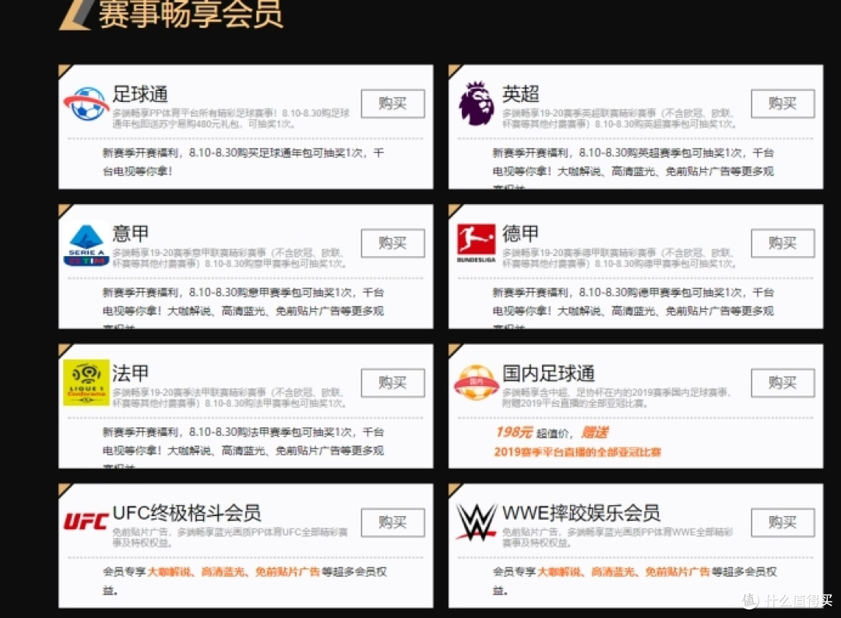Click UFC card 会员专享 benefits text
Screen dimensions: 841x618
(x=245, y=581)
